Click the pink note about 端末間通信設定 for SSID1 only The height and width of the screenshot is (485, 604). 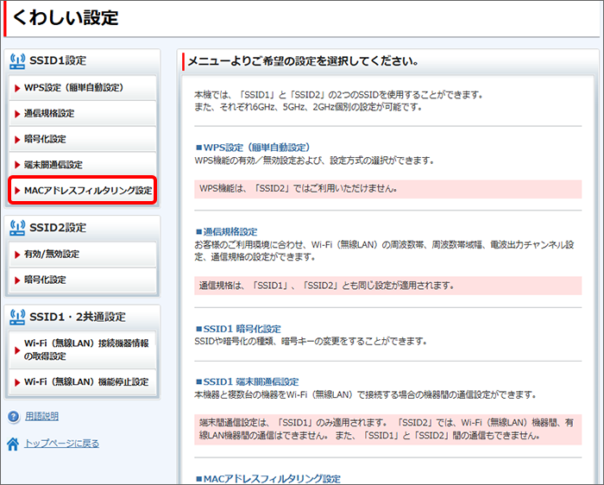pyautogui.click(x=388, y=430)
